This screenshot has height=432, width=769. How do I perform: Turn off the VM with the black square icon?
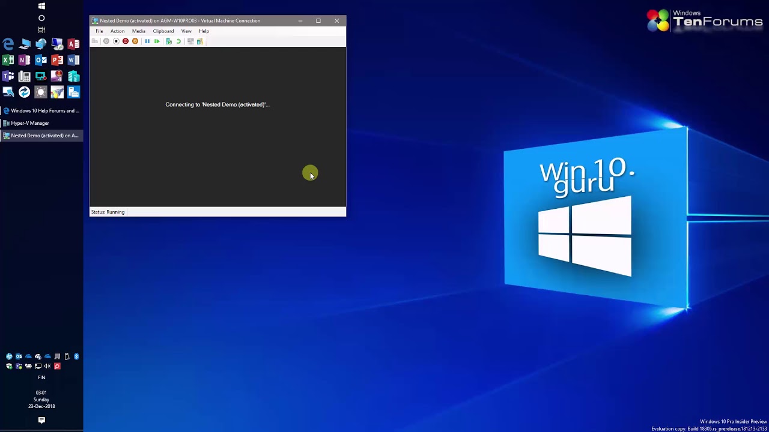[116, 41]
